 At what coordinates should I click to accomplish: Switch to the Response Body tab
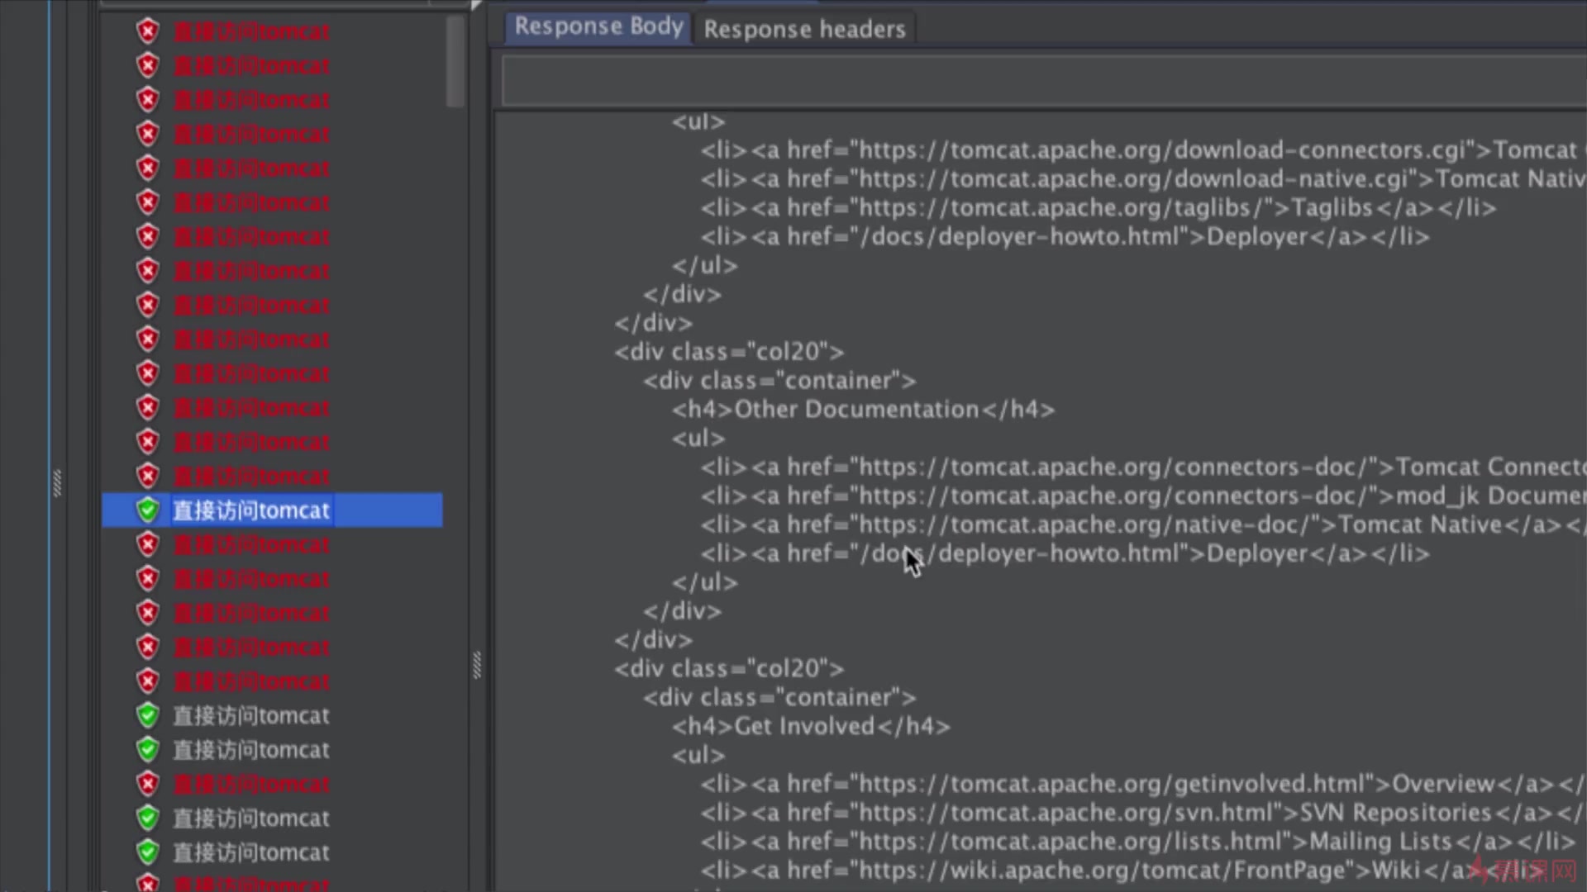pyautogui.click(x=598, y=27)
